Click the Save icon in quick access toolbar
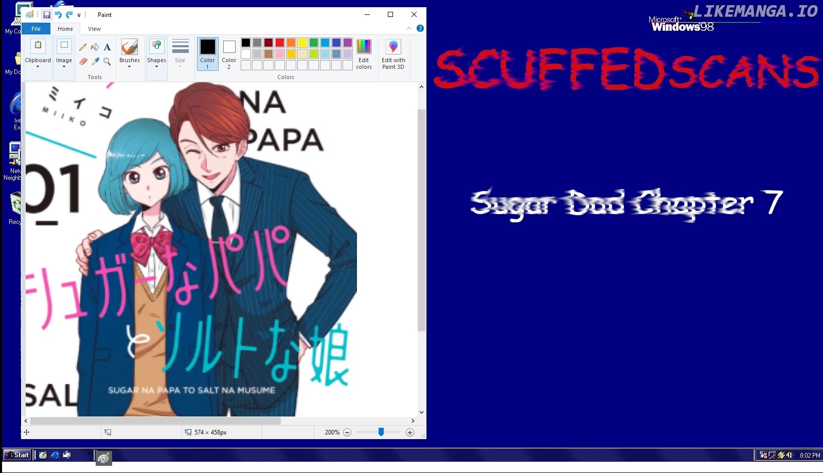 pos(47,15)
